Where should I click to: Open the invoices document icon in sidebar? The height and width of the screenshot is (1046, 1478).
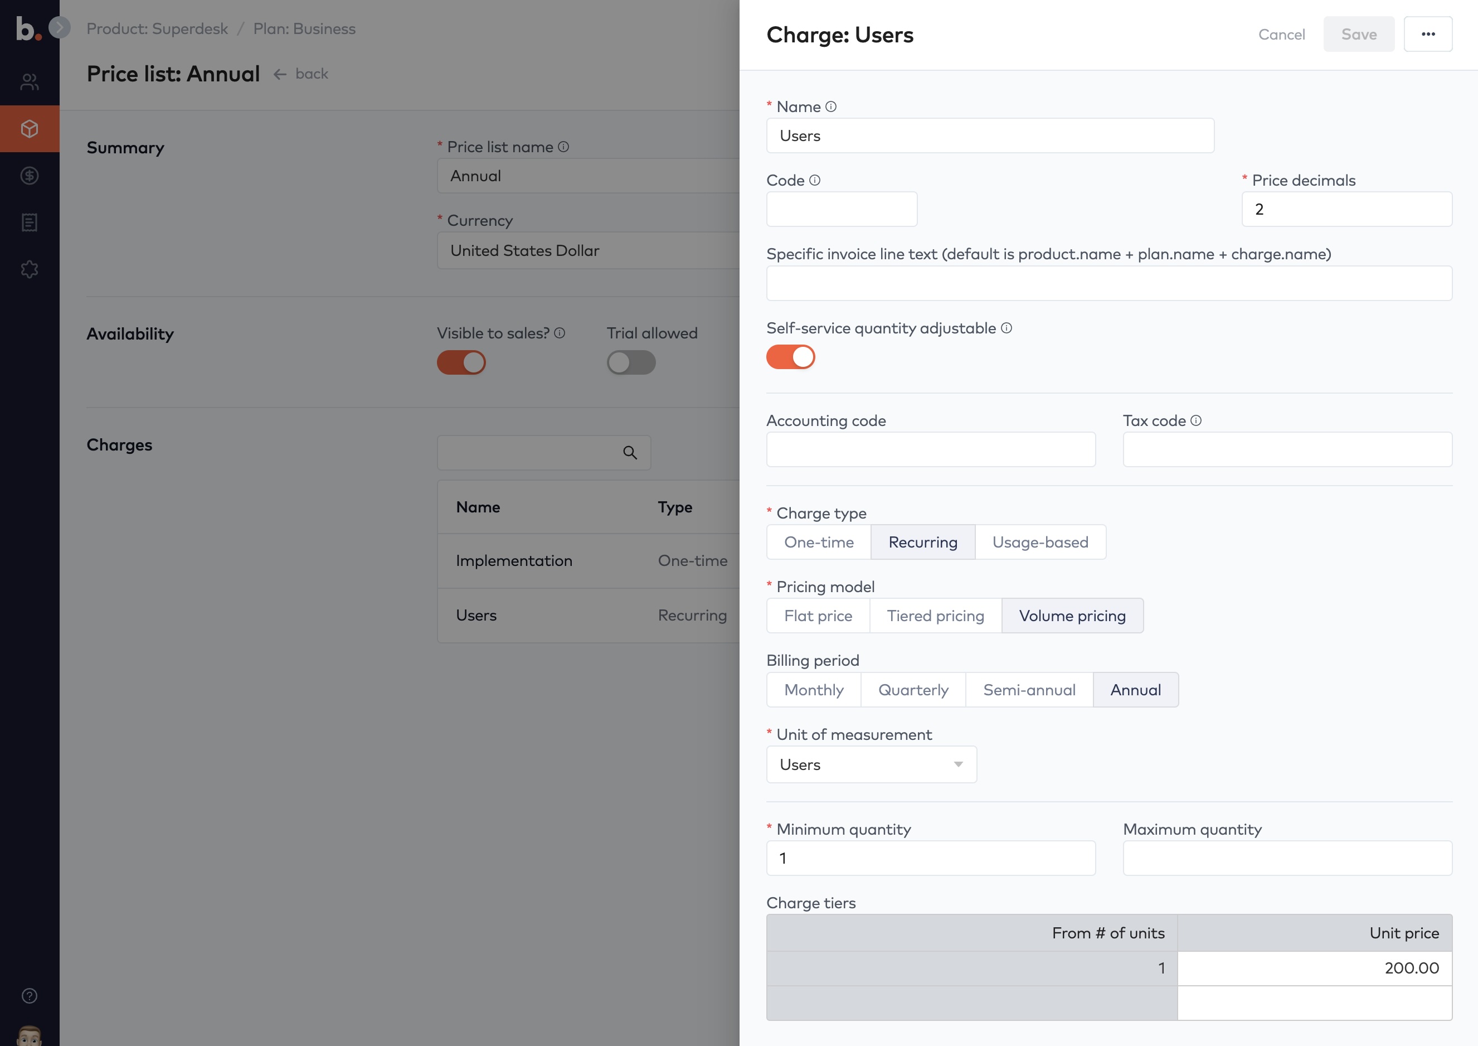(30, 222)
